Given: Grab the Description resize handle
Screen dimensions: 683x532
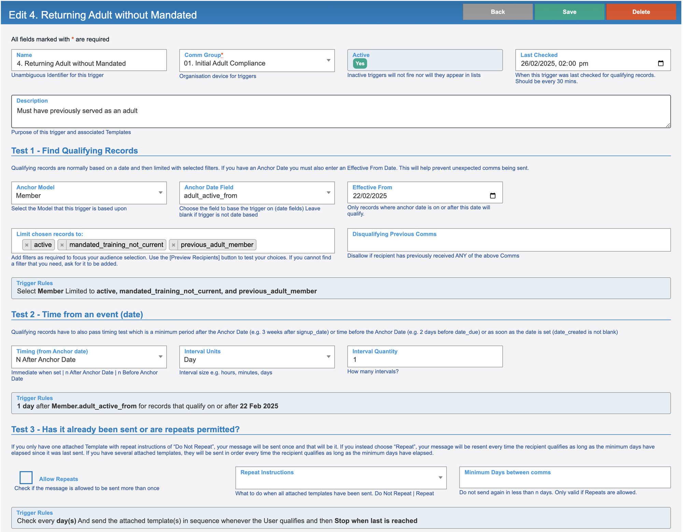Looking at the screenshot, I should [x=668, y=125].
